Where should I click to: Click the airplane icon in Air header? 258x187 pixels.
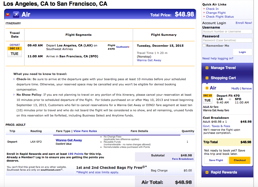pyautogui.click(x=16, y=15)
